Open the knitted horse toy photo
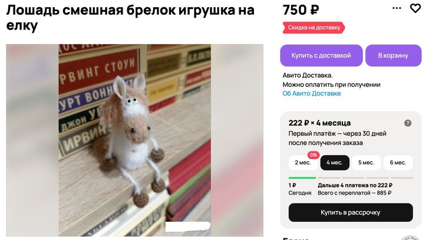Screen dimensions: 442x240 coord(135,140)
